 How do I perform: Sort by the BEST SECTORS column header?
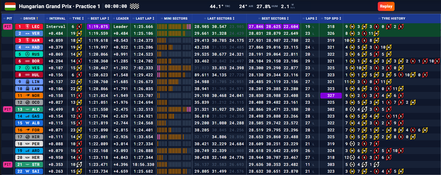tap(274, 19)
